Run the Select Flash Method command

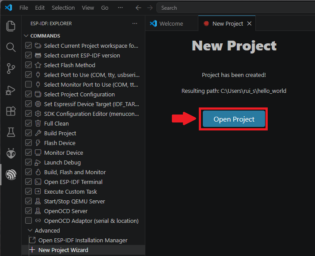tap(70, 65)
